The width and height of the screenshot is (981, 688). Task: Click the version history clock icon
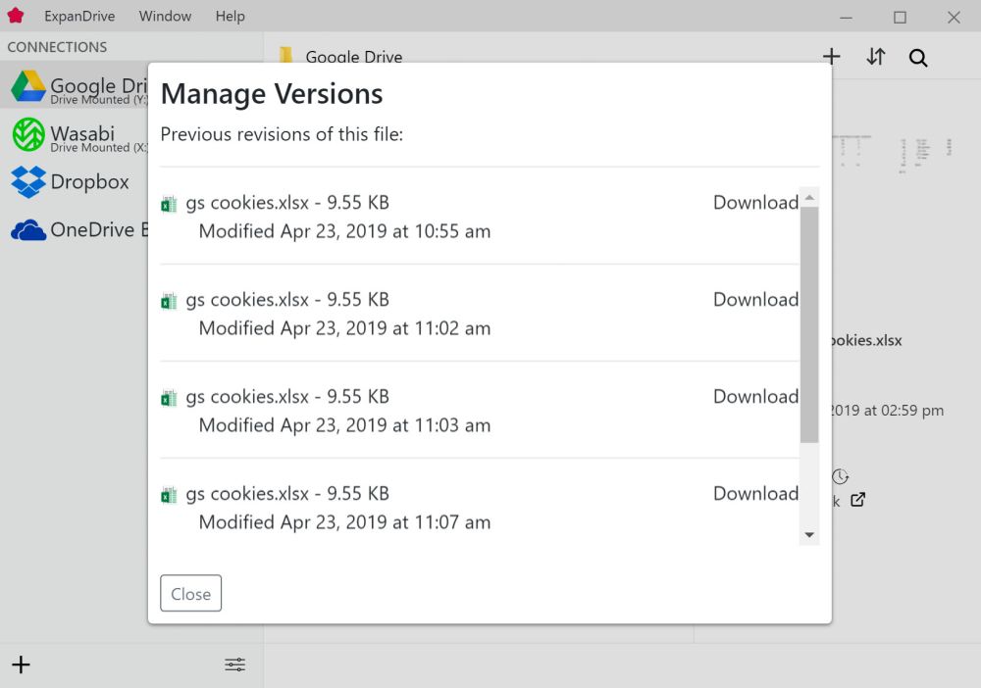[x=841, y=476]
